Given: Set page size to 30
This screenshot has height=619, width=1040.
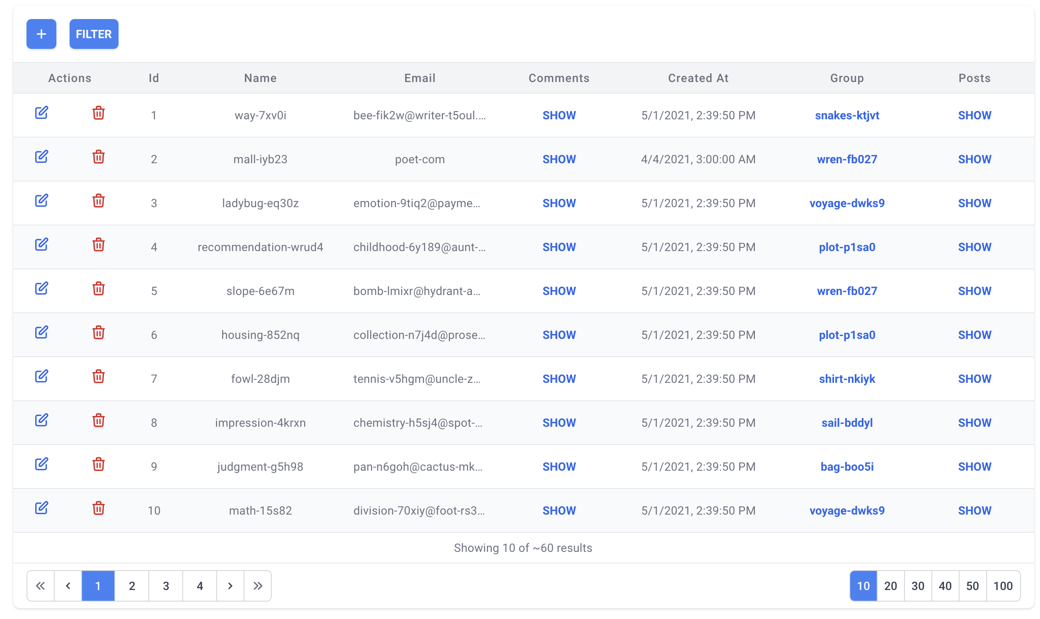Looking at the screenshot, I should tap(918, 585).
